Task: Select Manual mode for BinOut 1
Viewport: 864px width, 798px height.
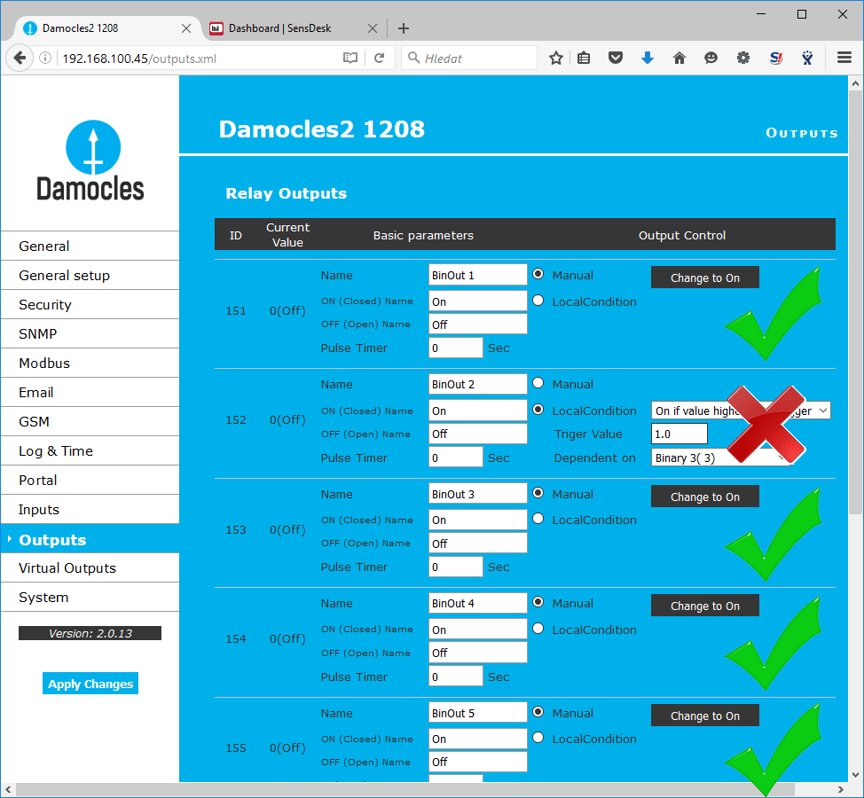Action: [538, 274]
